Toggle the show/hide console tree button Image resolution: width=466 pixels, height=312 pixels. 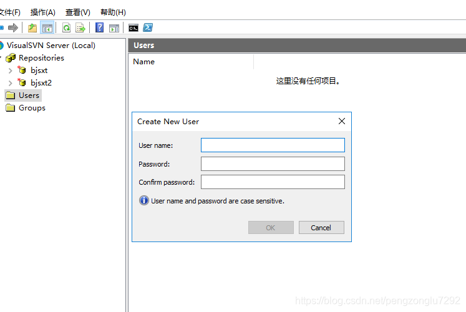(x=47, y=28)
